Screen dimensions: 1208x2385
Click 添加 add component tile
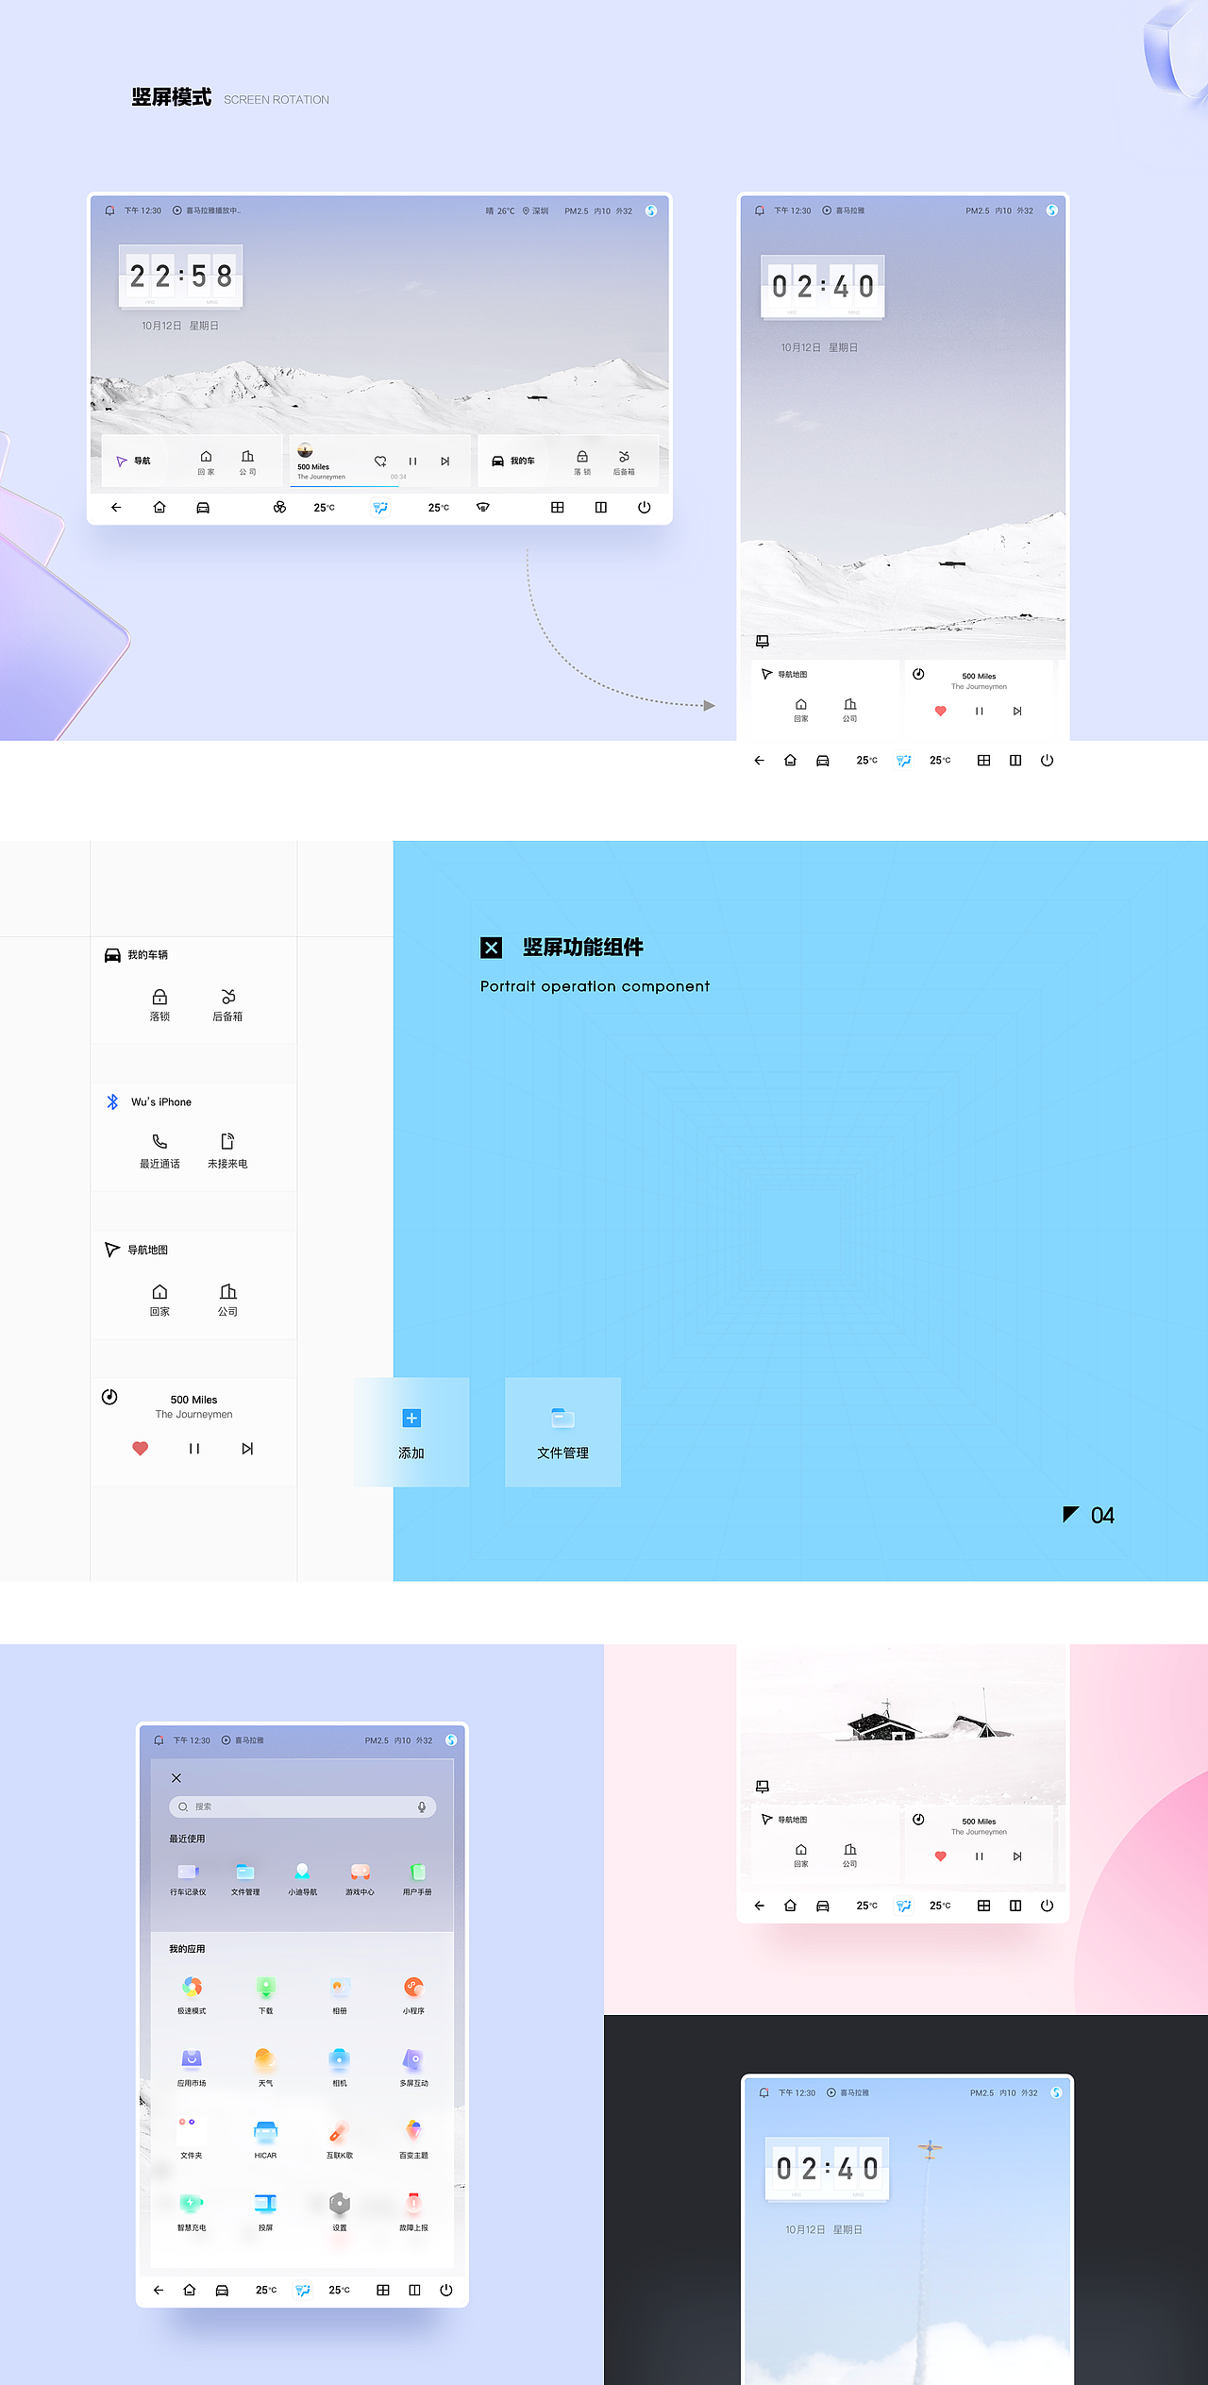click(411, 1433)
